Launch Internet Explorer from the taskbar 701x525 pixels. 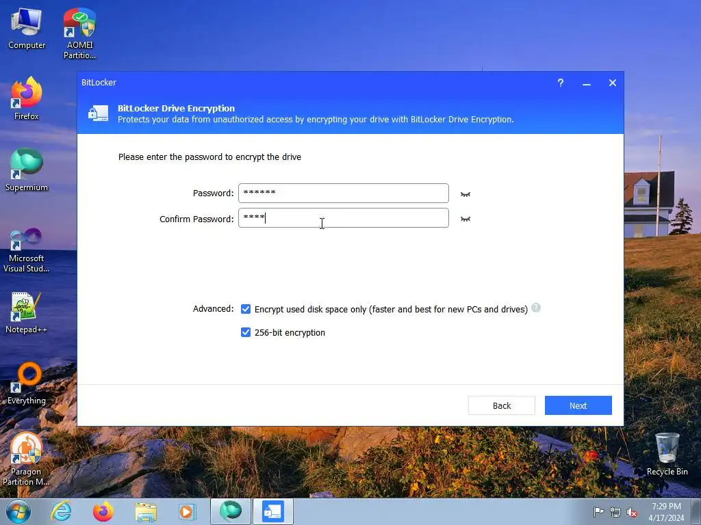[x=61, y=511]
